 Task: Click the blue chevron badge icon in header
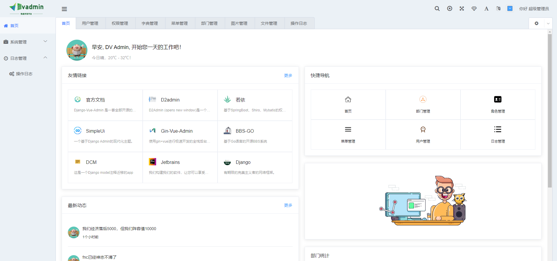510,8
